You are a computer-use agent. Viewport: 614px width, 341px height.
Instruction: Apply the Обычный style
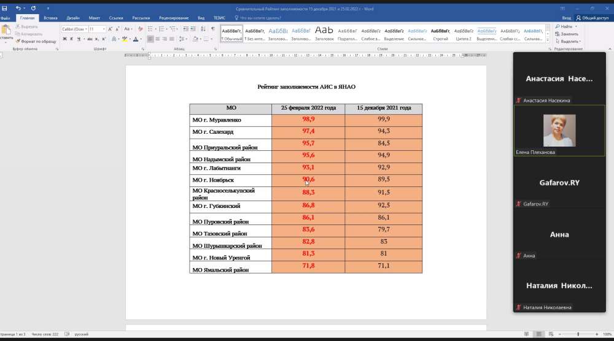pos(231,34)
